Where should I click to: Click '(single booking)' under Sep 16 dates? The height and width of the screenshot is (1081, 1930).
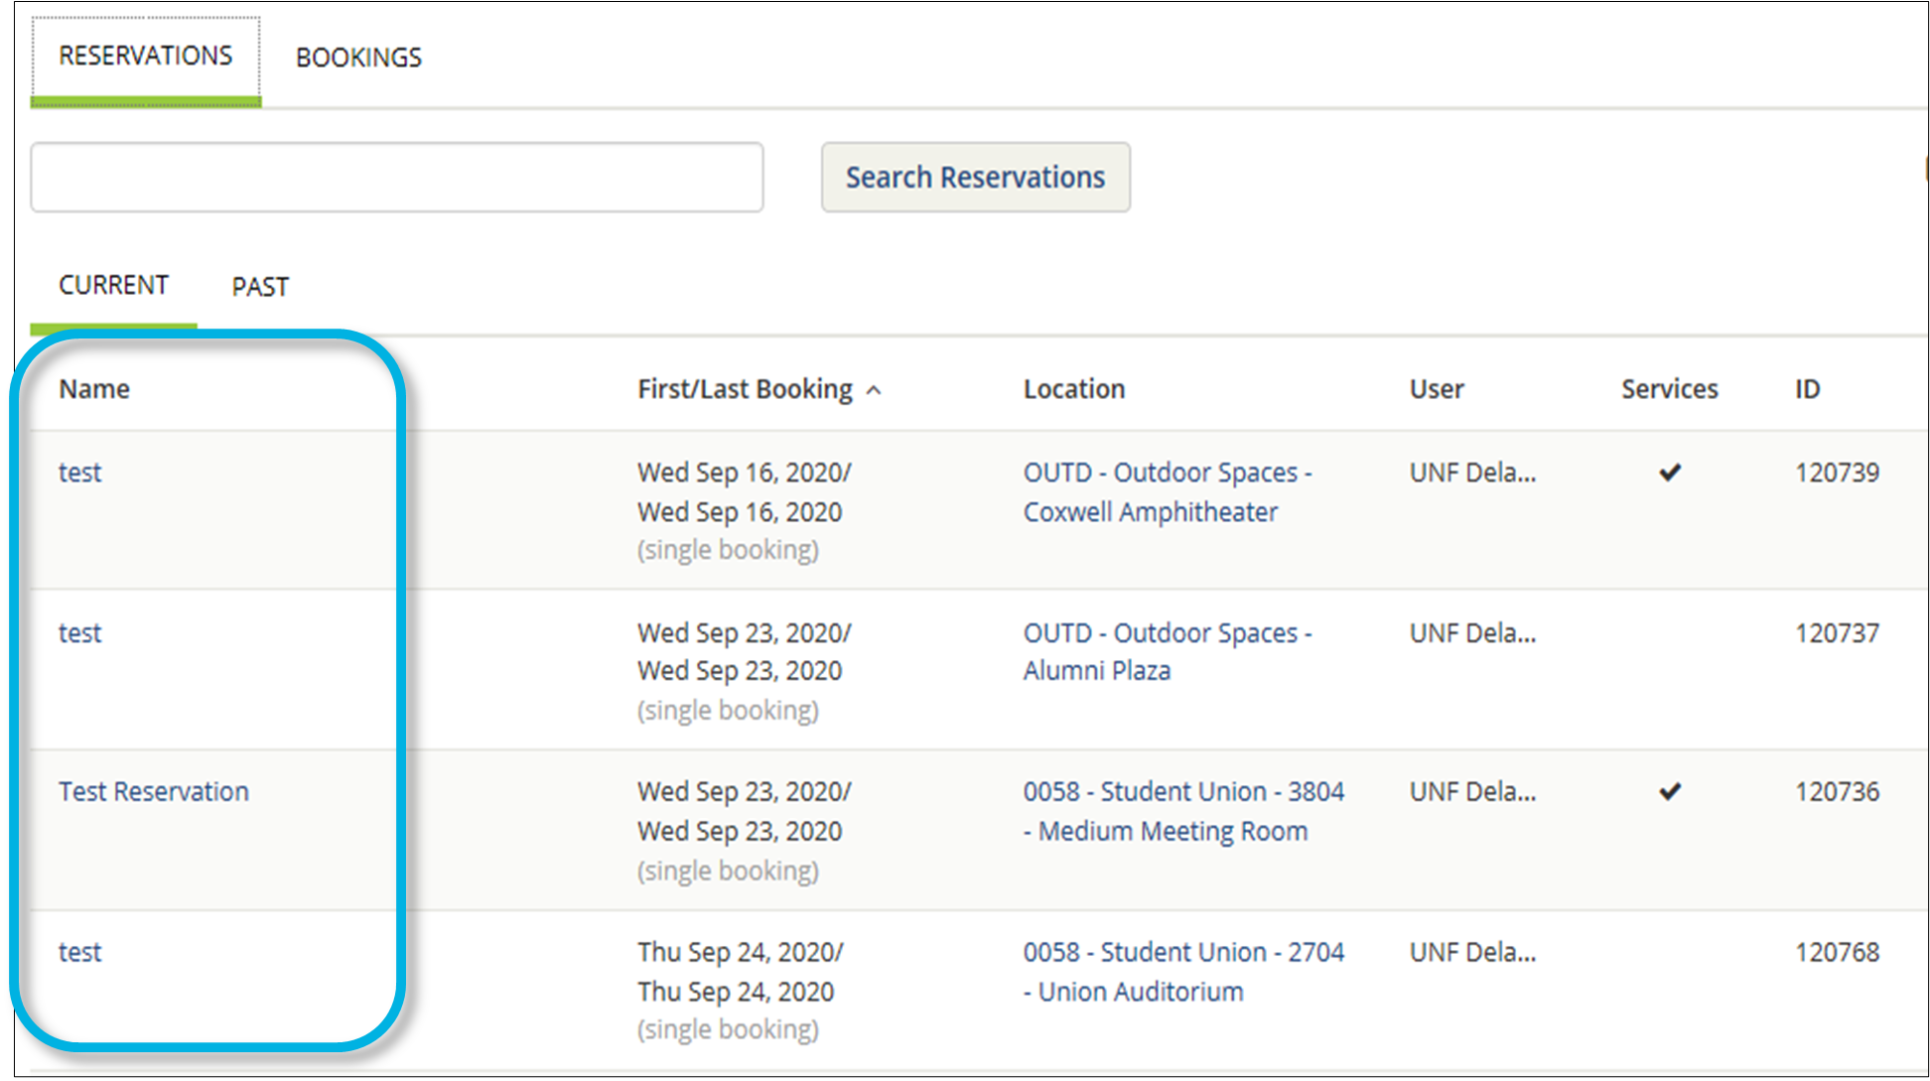(728, 550)
